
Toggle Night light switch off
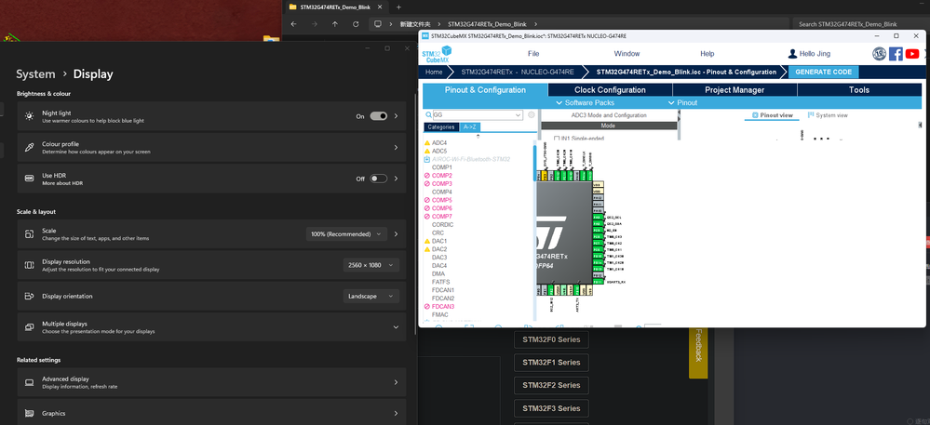[x=378, y=116]
